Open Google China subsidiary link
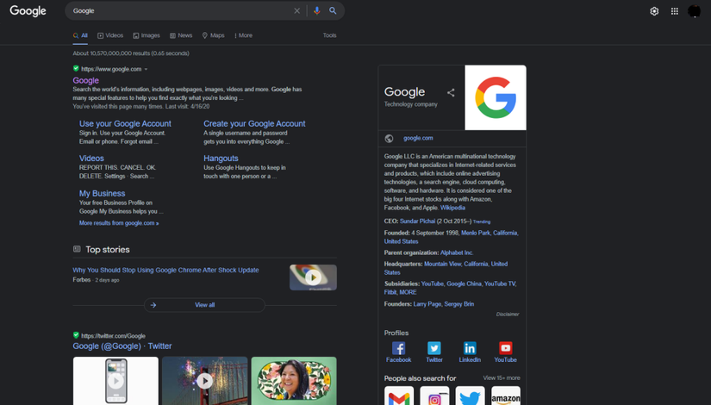 (464, 283)
